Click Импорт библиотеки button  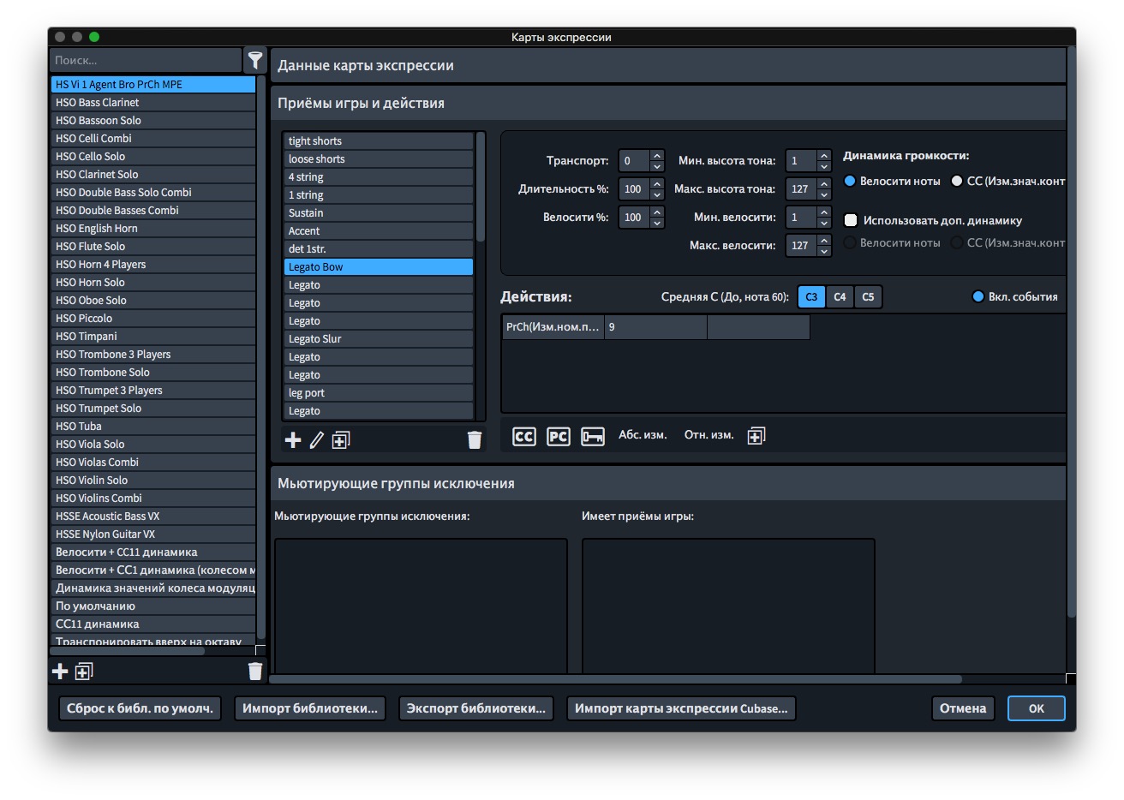[310, 708]
